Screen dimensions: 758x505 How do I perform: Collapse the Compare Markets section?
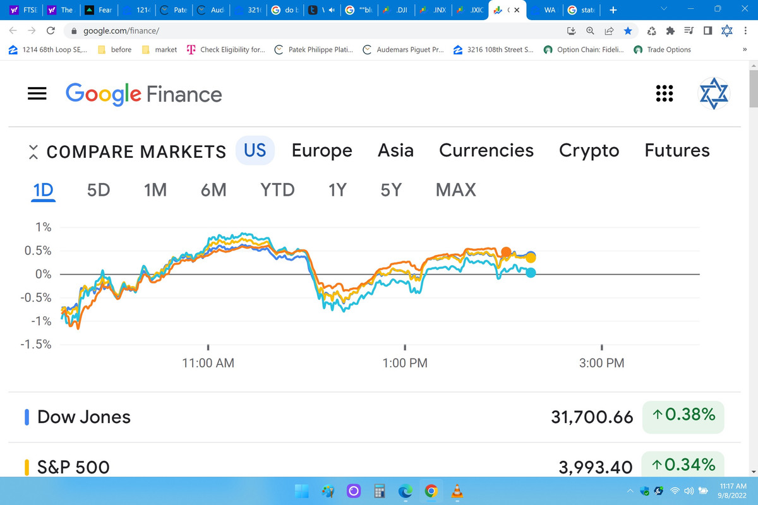pyautogui.click(x=33, y=151)
